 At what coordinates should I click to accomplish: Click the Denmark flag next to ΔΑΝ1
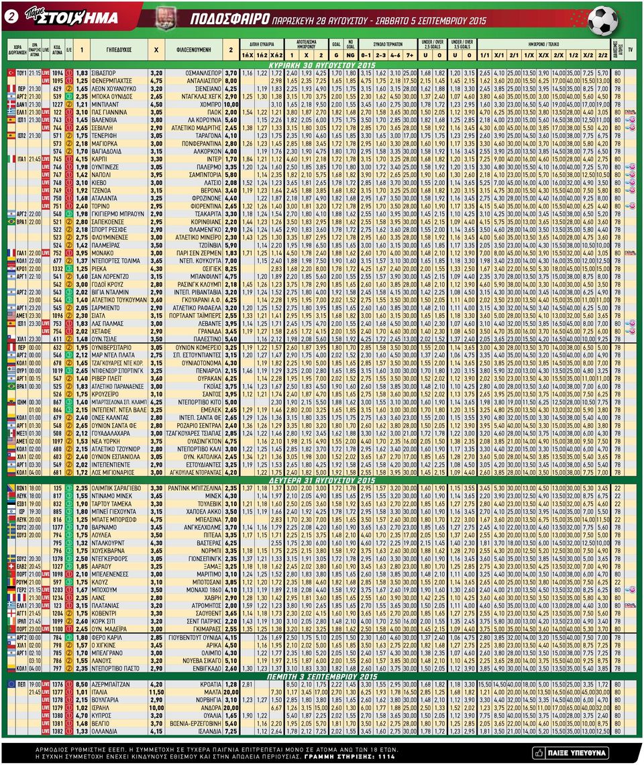click(11, 104)
